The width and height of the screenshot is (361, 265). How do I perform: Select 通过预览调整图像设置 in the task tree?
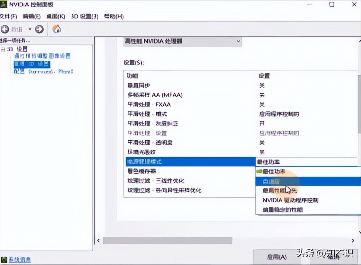pos(42,56)
